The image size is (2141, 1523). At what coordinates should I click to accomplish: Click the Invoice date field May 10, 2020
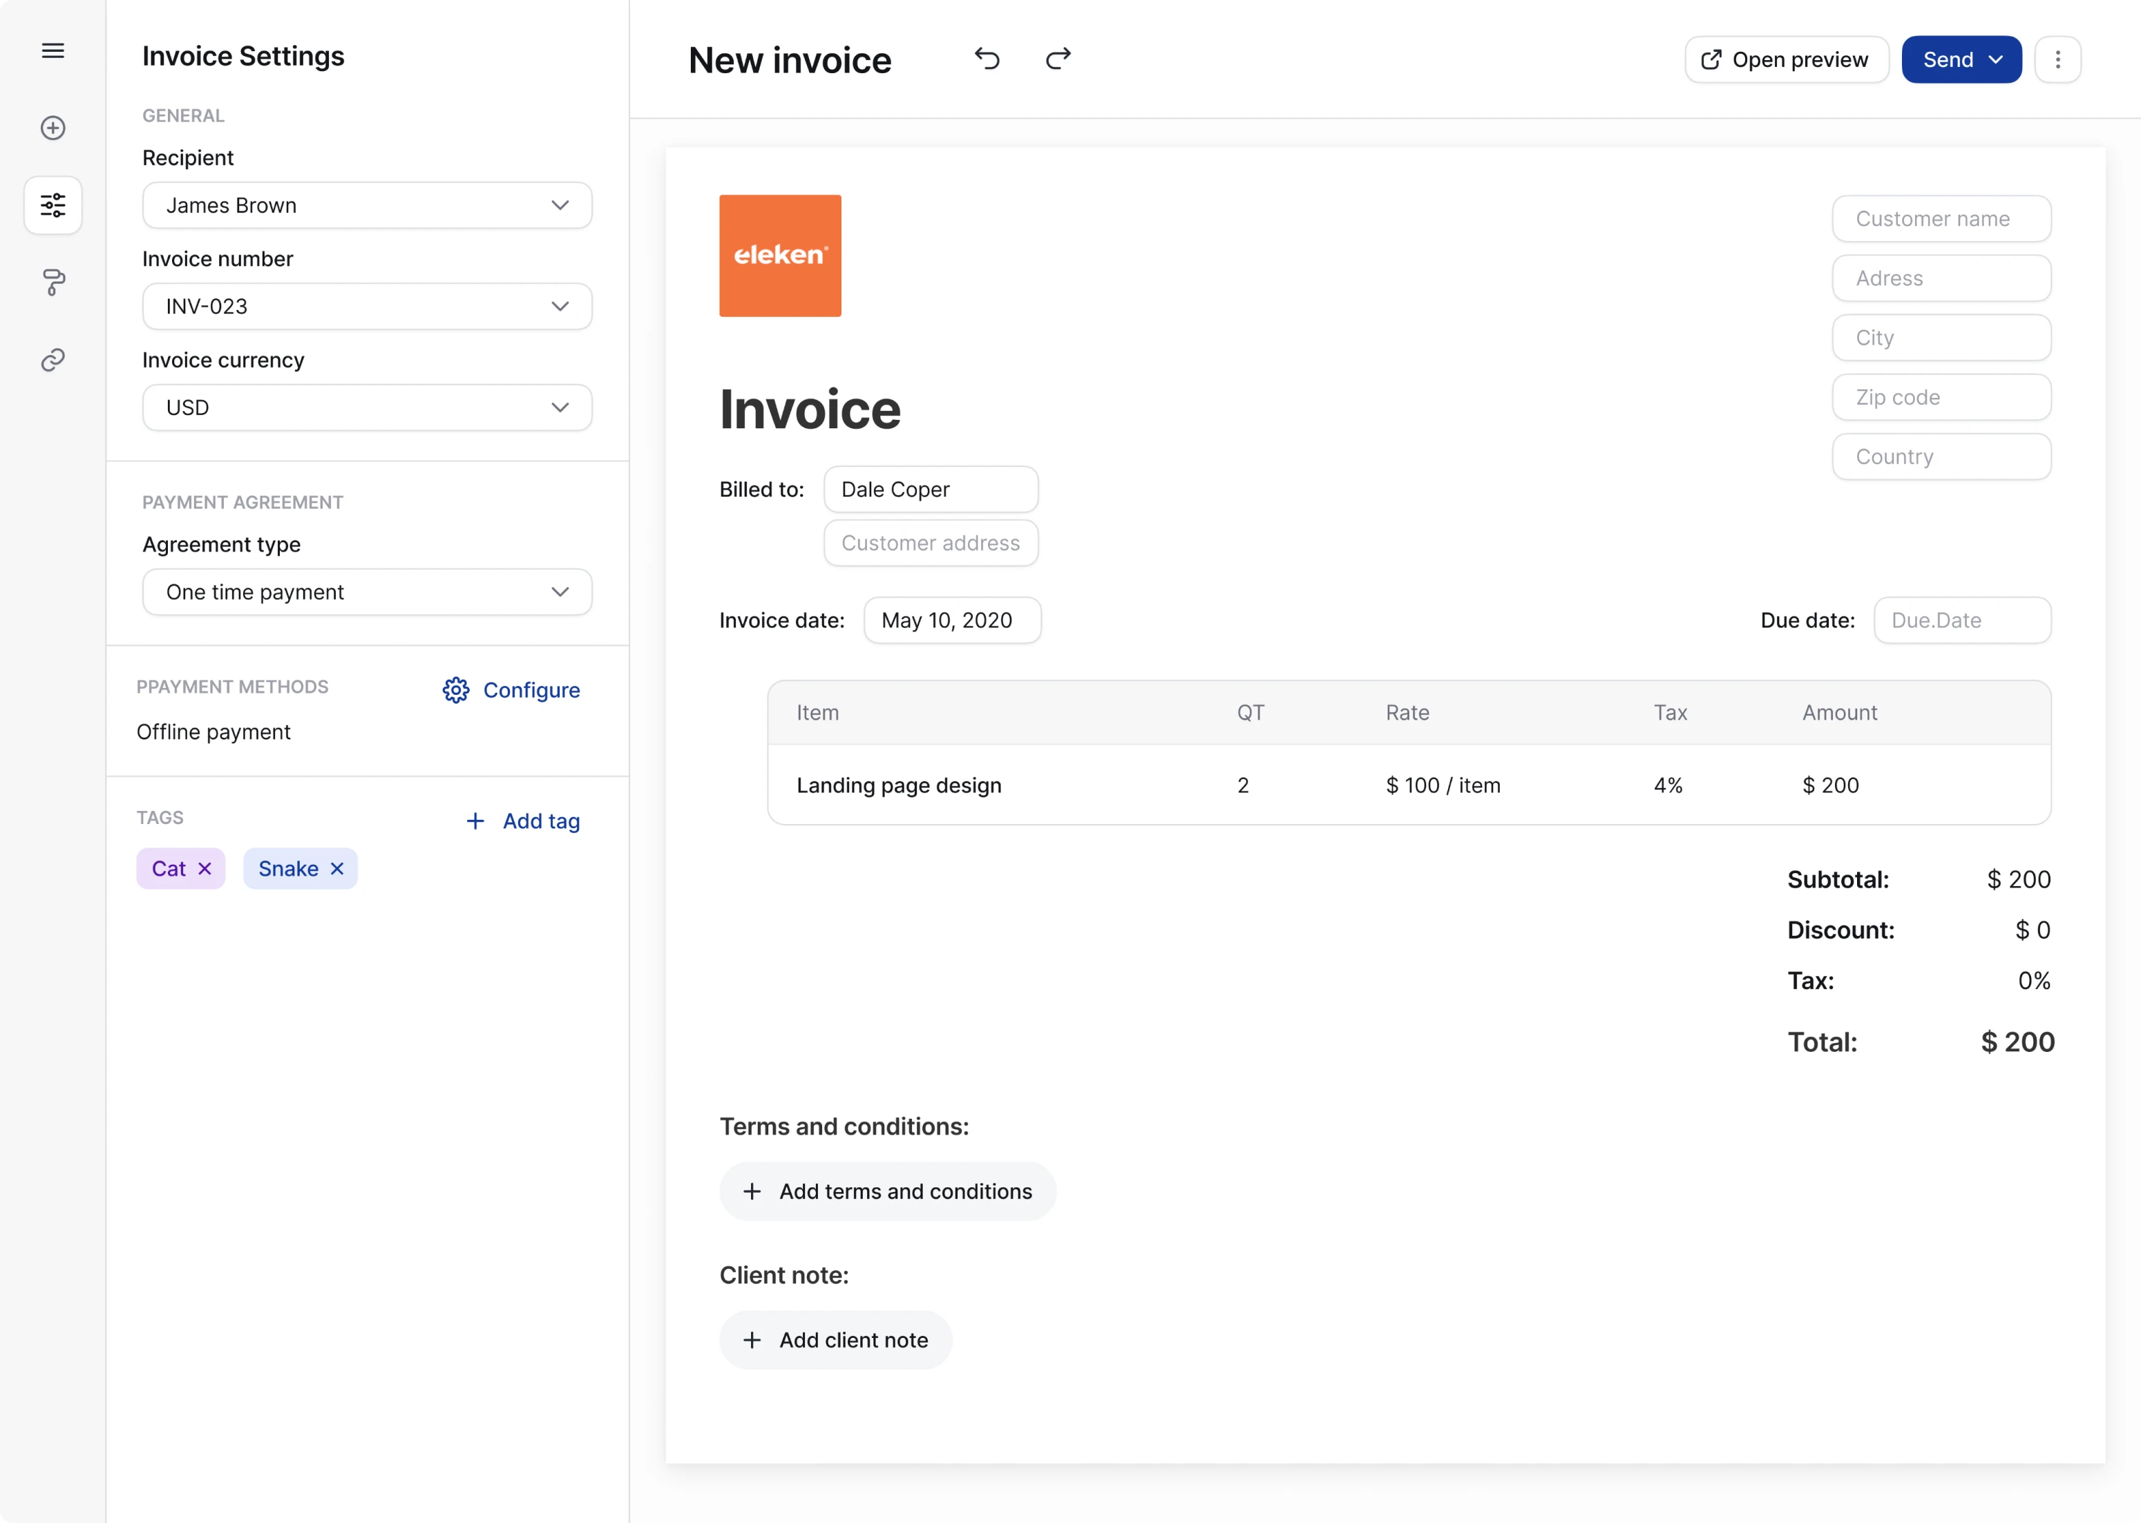952,620
